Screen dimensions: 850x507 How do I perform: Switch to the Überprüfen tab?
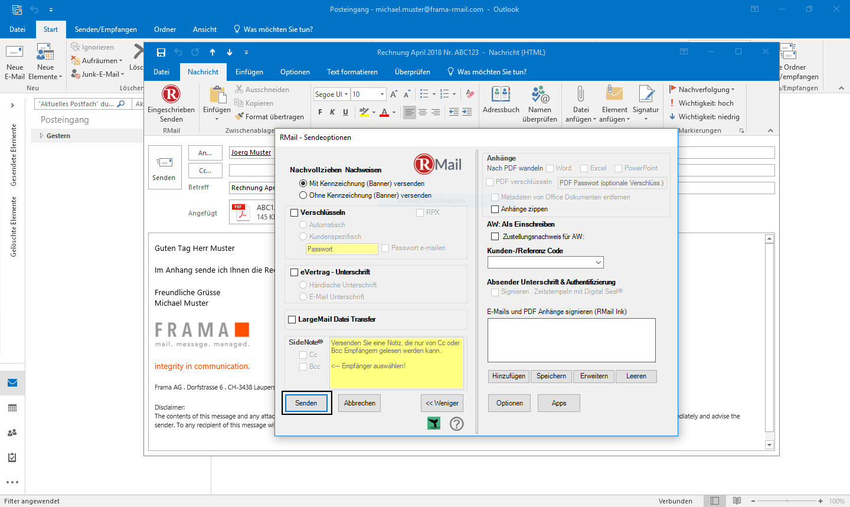(413, 72)
